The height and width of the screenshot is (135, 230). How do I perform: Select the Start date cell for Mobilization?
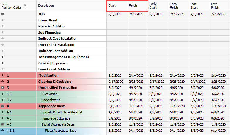tap(116, 75)
